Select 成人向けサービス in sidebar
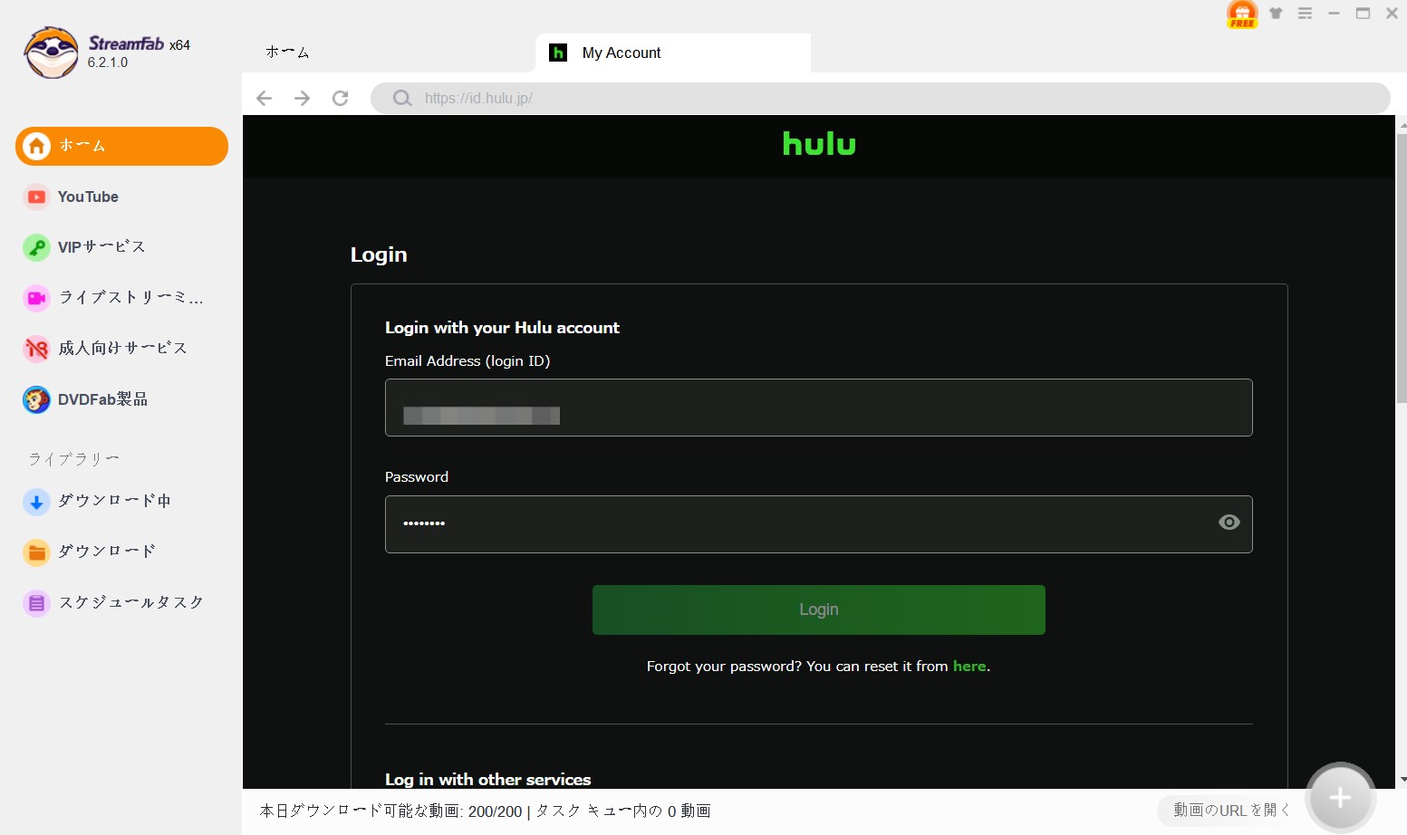This screenshot has height=835, width=1407. pyautogui.click(x=121, y=349)
